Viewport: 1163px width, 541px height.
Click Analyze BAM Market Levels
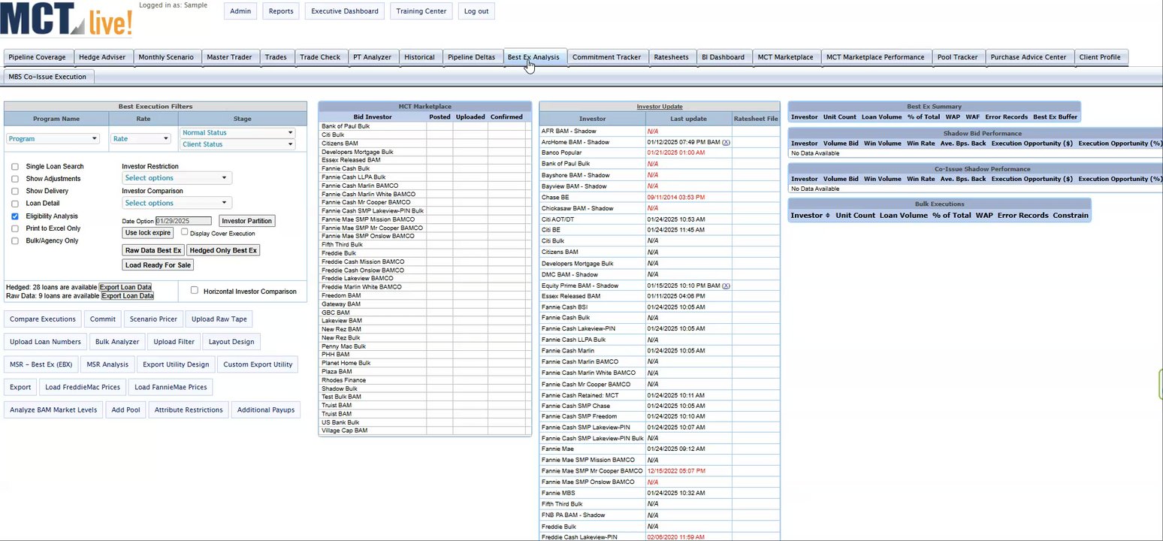tap(53, 410)
